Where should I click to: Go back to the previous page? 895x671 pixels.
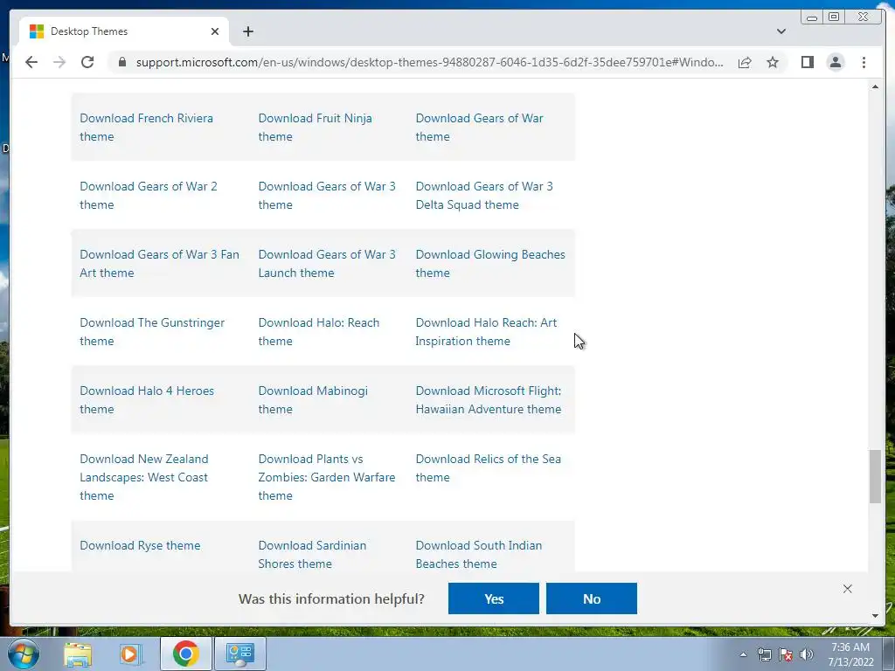click(x=31, y=62)
